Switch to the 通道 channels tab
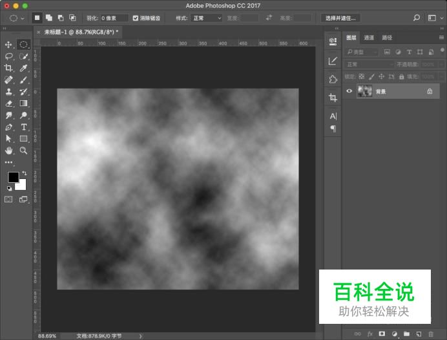The height and width of the screenshot is (340, 447). pyautogui.click(x=368, y=38)
